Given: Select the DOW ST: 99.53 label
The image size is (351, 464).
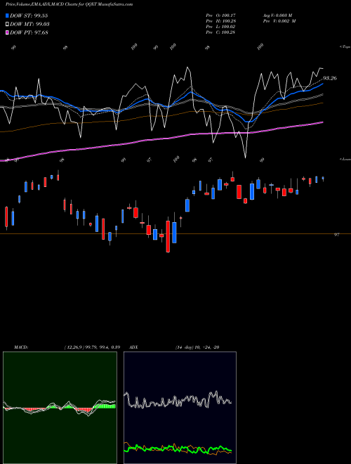Looking at the screenshot, I should point(29,15).
